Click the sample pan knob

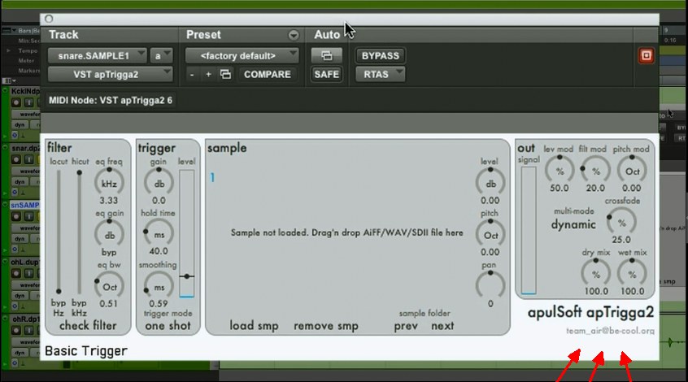490,285
